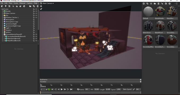Collapse the Keyframes panel arrows
The image size is (180, 95).
point(141,79)
